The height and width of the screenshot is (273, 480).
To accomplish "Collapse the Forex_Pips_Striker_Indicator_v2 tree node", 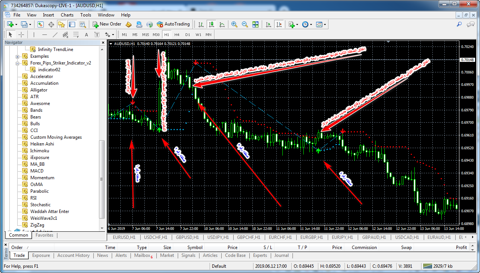I will [18, 63].
